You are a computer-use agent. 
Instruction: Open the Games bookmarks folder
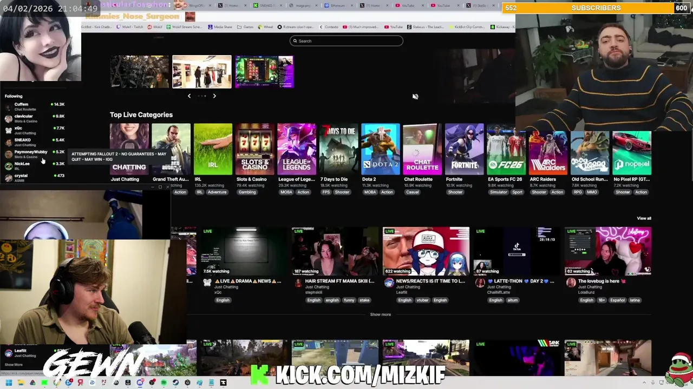click(246, 27)
